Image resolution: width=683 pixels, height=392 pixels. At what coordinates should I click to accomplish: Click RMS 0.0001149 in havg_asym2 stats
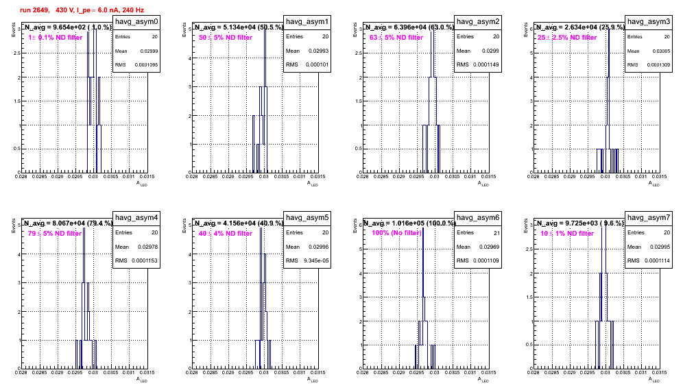478,64
